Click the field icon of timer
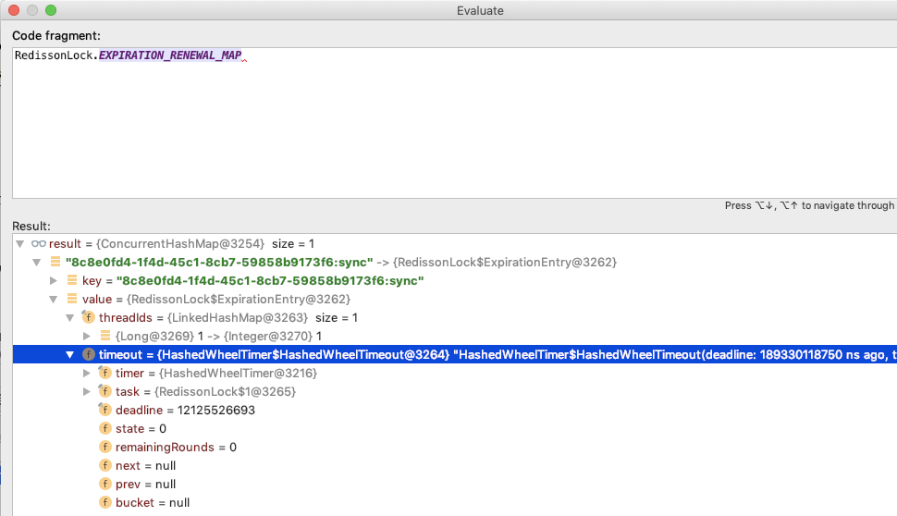Viewport: 897px width, 516px height. (x=104, y=373)
